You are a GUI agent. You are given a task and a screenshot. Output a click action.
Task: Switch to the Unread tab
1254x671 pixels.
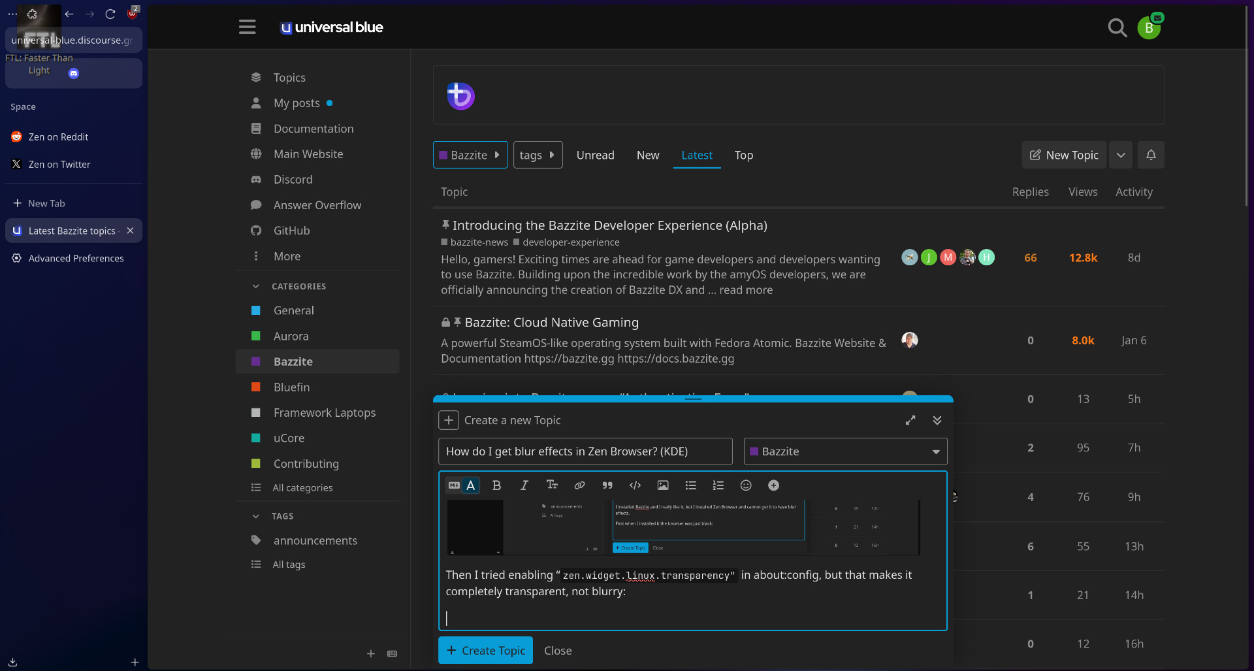[x=595, y=155]
